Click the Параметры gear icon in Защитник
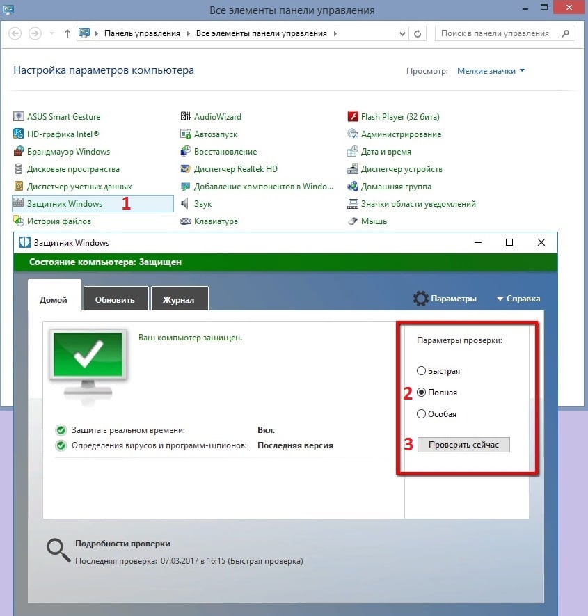The width and height of the screenshot is (588, 616). (421, 299)
